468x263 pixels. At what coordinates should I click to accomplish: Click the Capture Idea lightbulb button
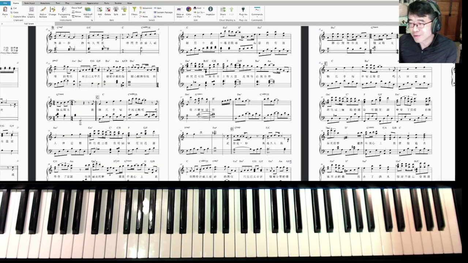[18, 16]
